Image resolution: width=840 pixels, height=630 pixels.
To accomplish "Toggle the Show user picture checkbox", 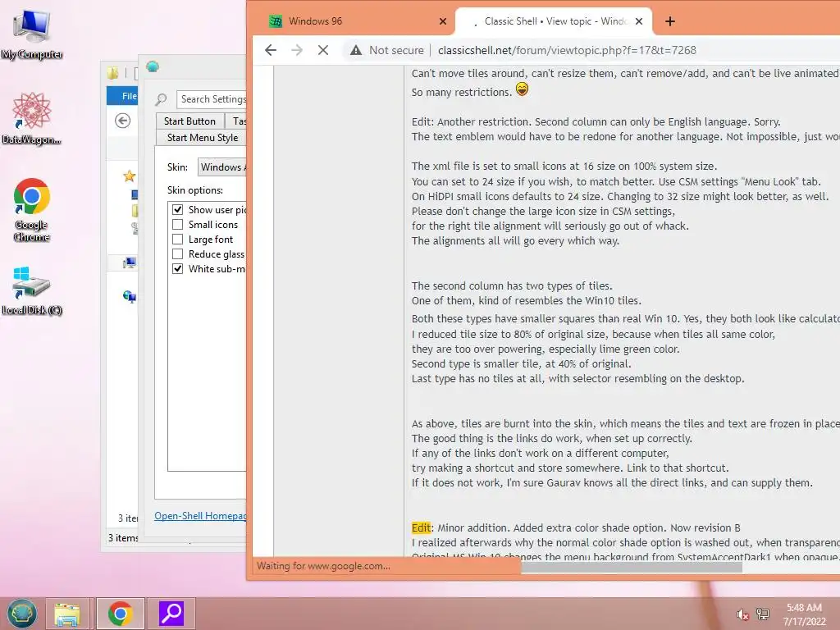I will coord(177,209).
